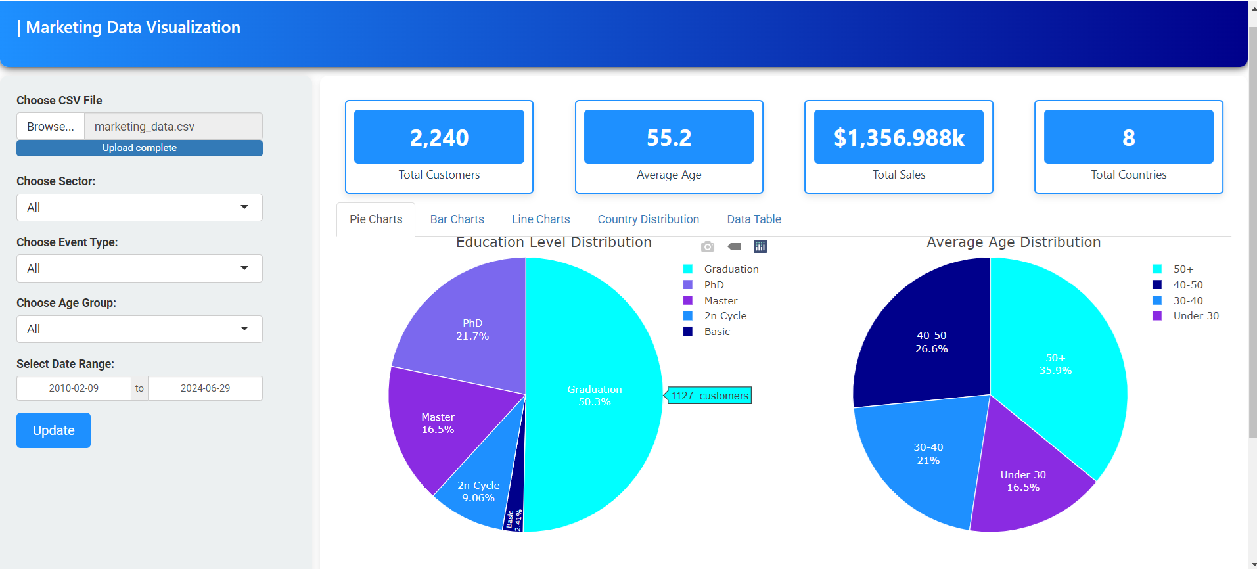Toggle Basic legend entry

707,332
